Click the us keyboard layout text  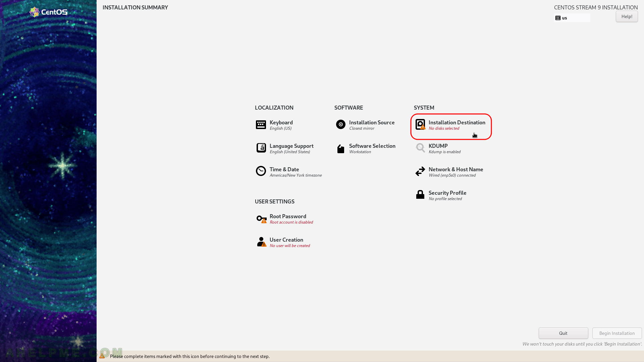(x=565, y=18)
